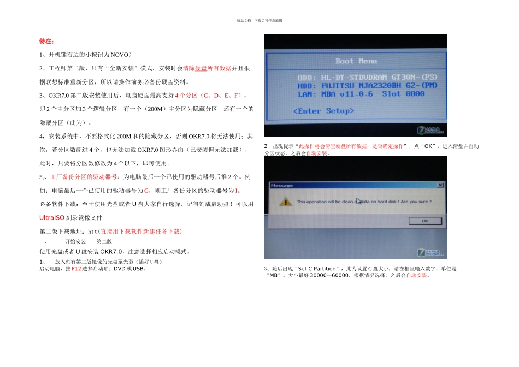The image size is (519, 367).
Task: Click the red text 工厂备份分区的驱动器号
Action: coord(84,177)
